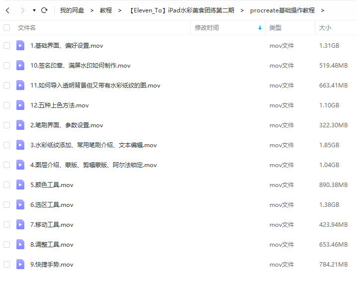Toggle the select-all checkbox in header
The image size is (357, 287).
tap(7, 28)
